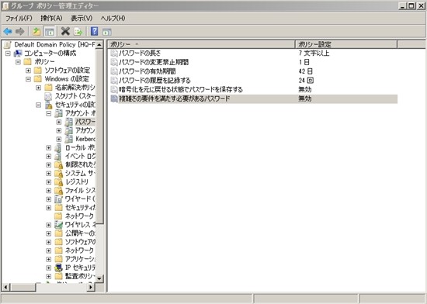Toggle the console tree show/hide icon
The image size is (427, 304).
tap(49, 32)
